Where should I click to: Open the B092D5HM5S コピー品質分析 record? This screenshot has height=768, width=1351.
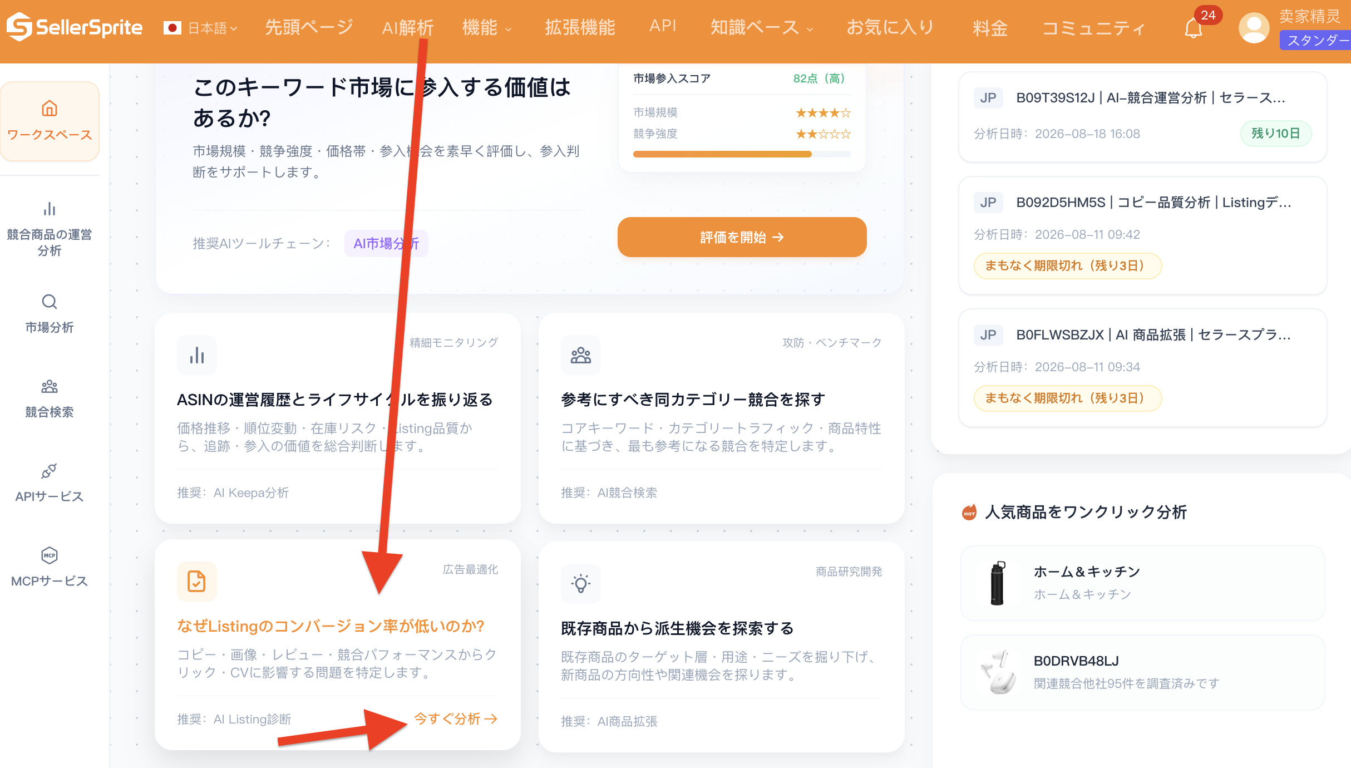[x=1142, y=235]
